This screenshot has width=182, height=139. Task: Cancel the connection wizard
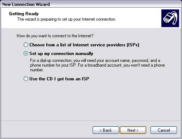pyautogui.click(x=164, y=130)
